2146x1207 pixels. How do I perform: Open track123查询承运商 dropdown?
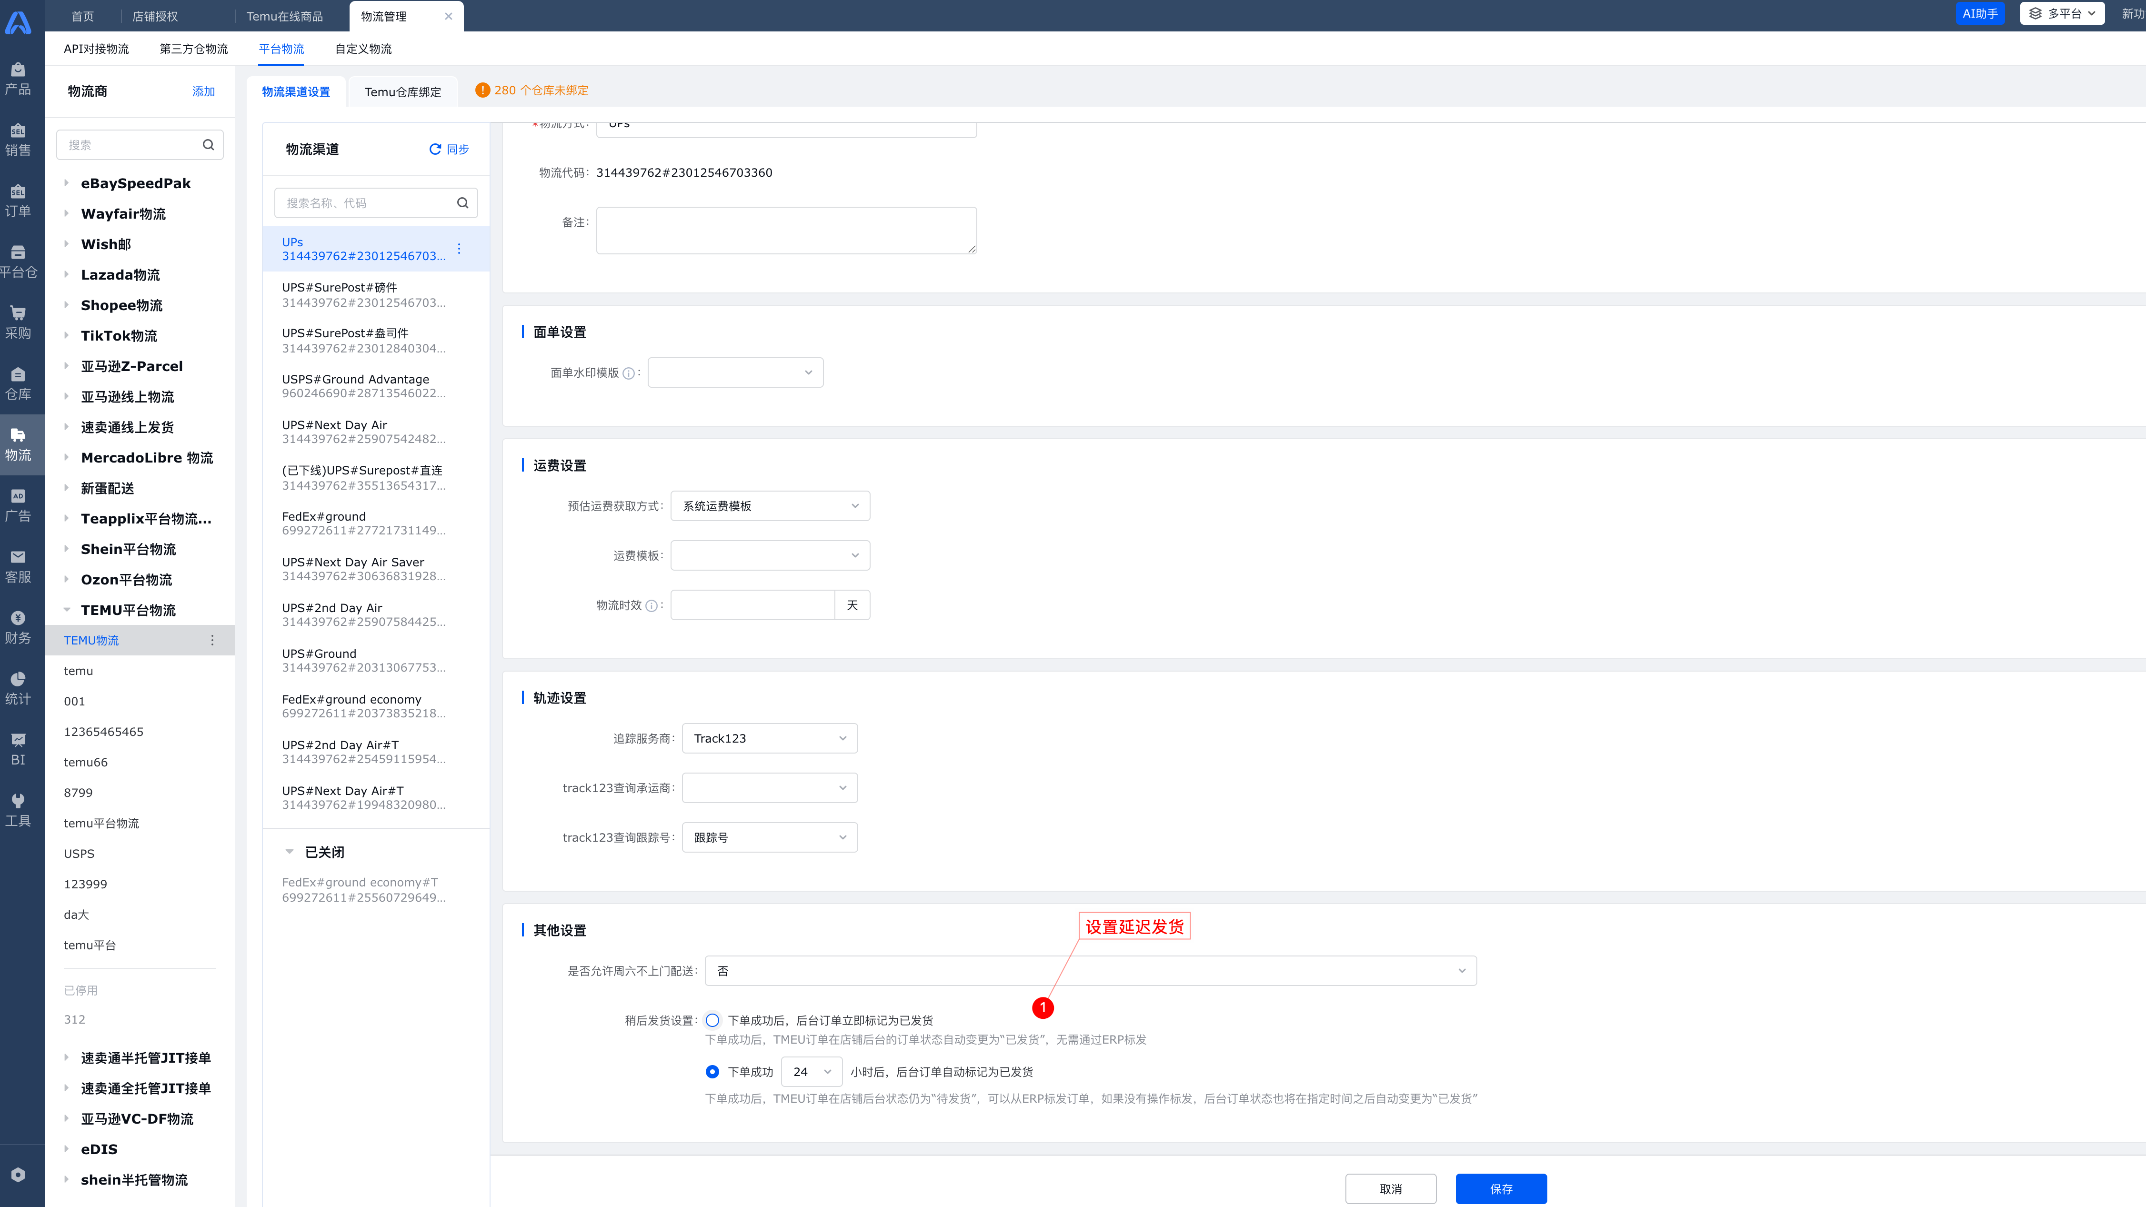(x=770, y=788)
